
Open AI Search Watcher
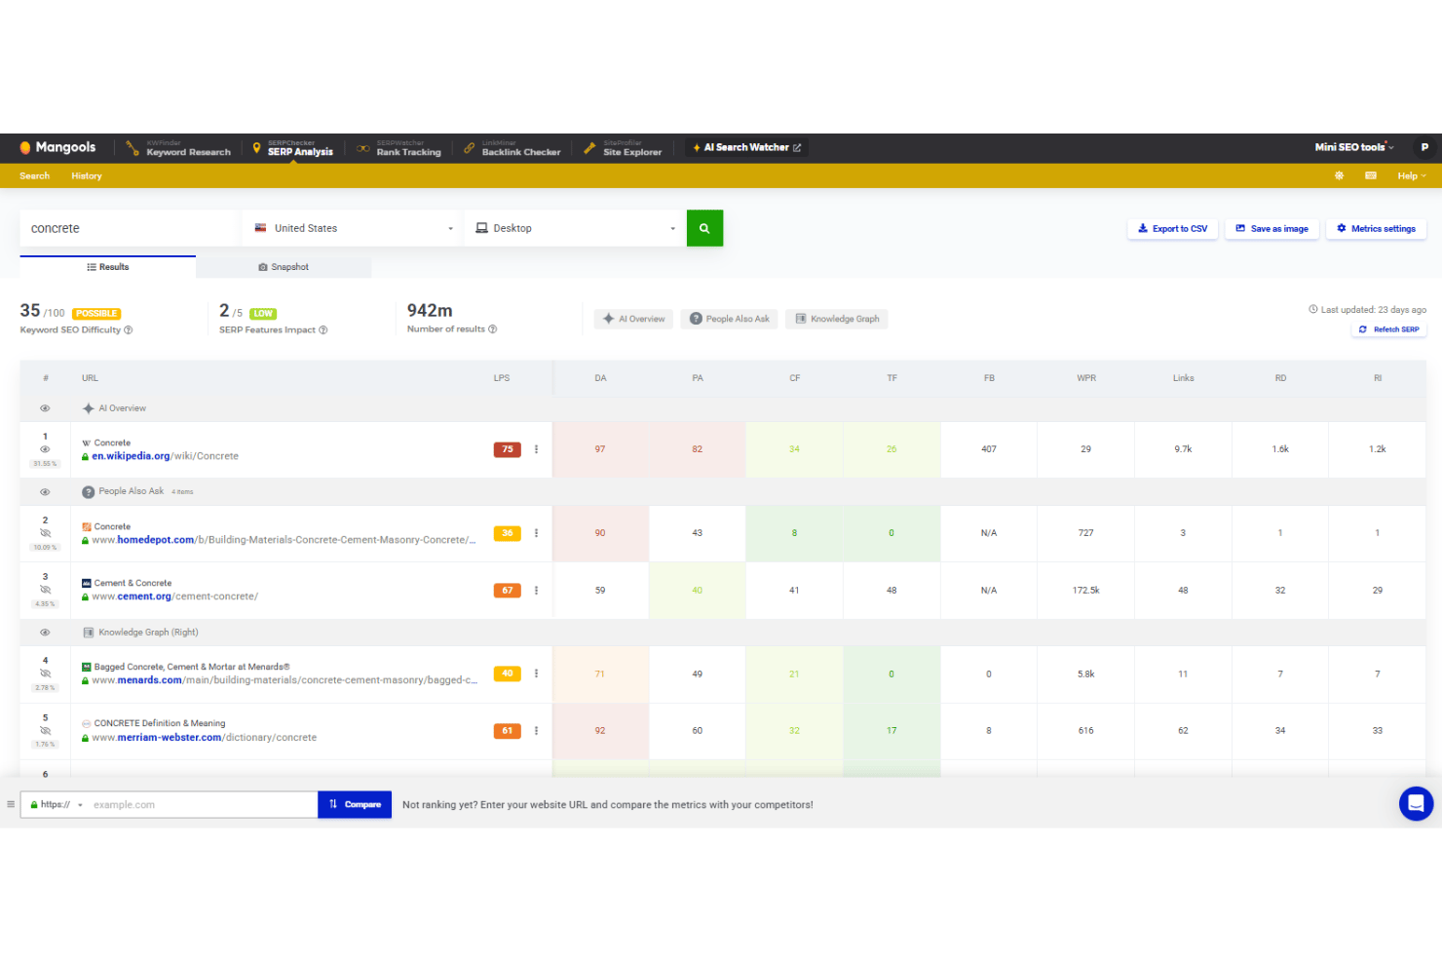[746, 147]
